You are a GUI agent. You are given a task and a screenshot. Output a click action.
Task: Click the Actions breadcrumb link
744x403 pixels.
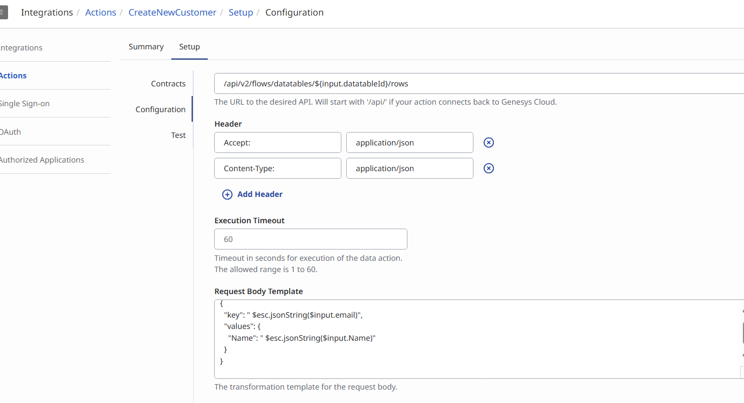[x=100, y=12]
